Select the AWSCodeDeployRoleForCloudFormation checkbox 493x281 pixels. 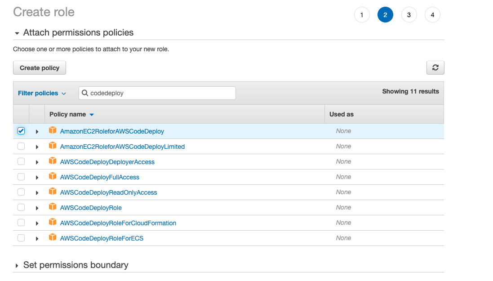pos(21,223)
